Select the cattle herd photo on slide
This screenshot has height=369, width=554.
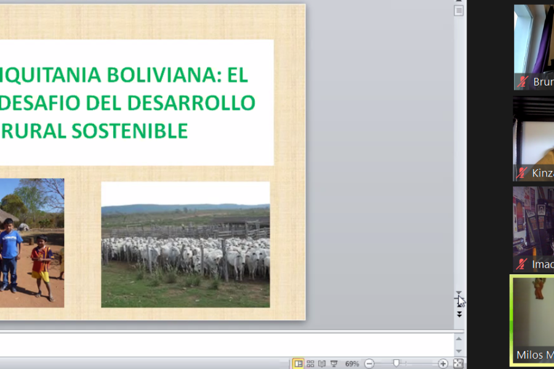(x=185, y=244)
